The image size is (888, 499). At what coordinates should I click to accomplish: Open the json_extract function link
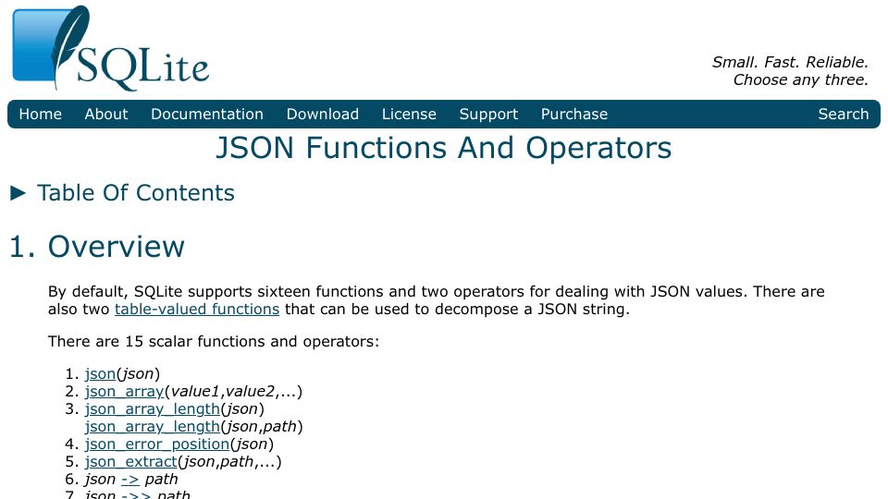coord(131,462)
